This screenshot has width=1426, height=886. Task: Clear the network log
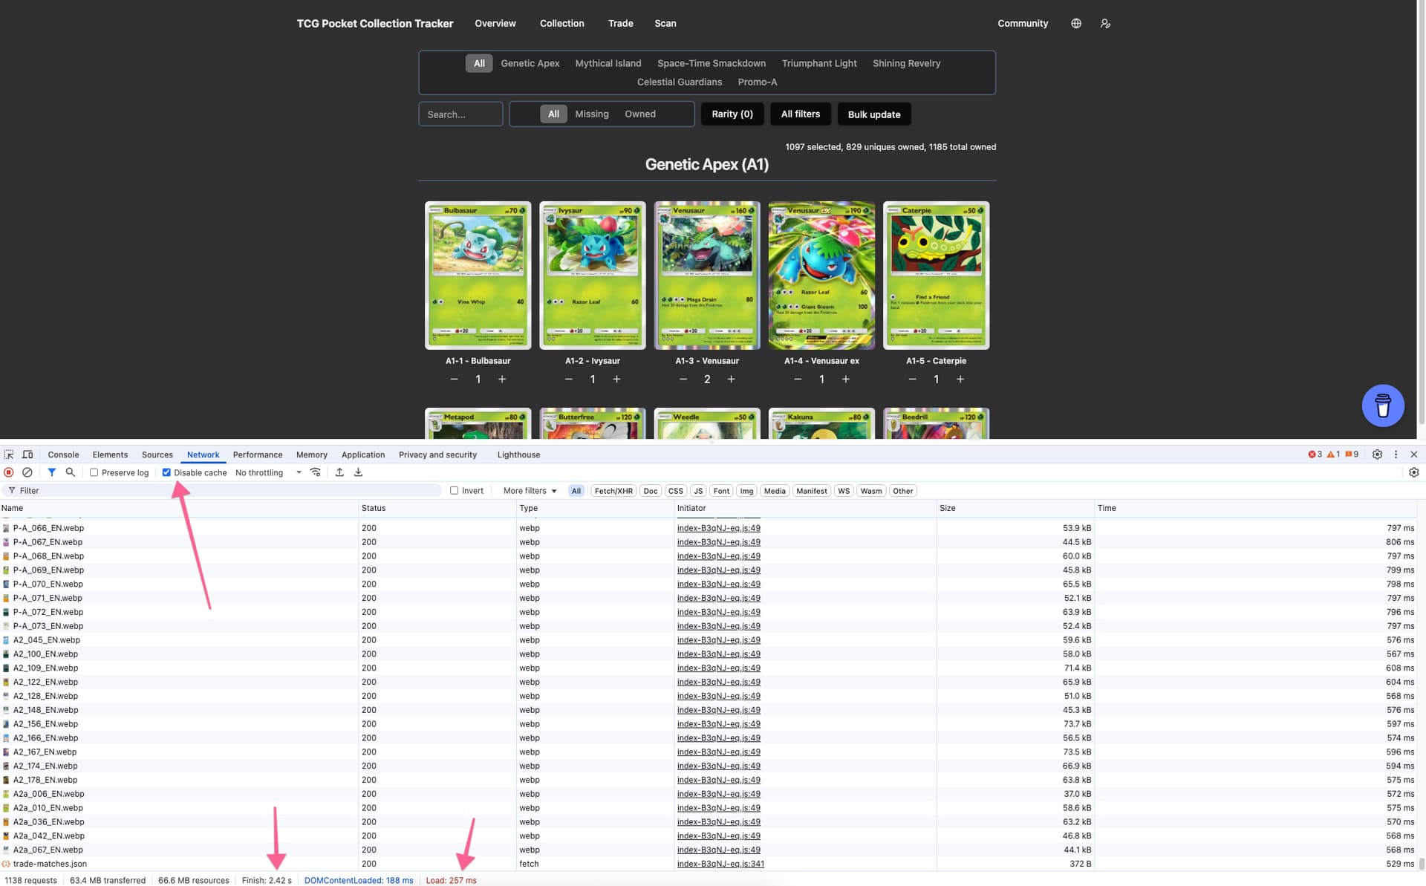27,472
